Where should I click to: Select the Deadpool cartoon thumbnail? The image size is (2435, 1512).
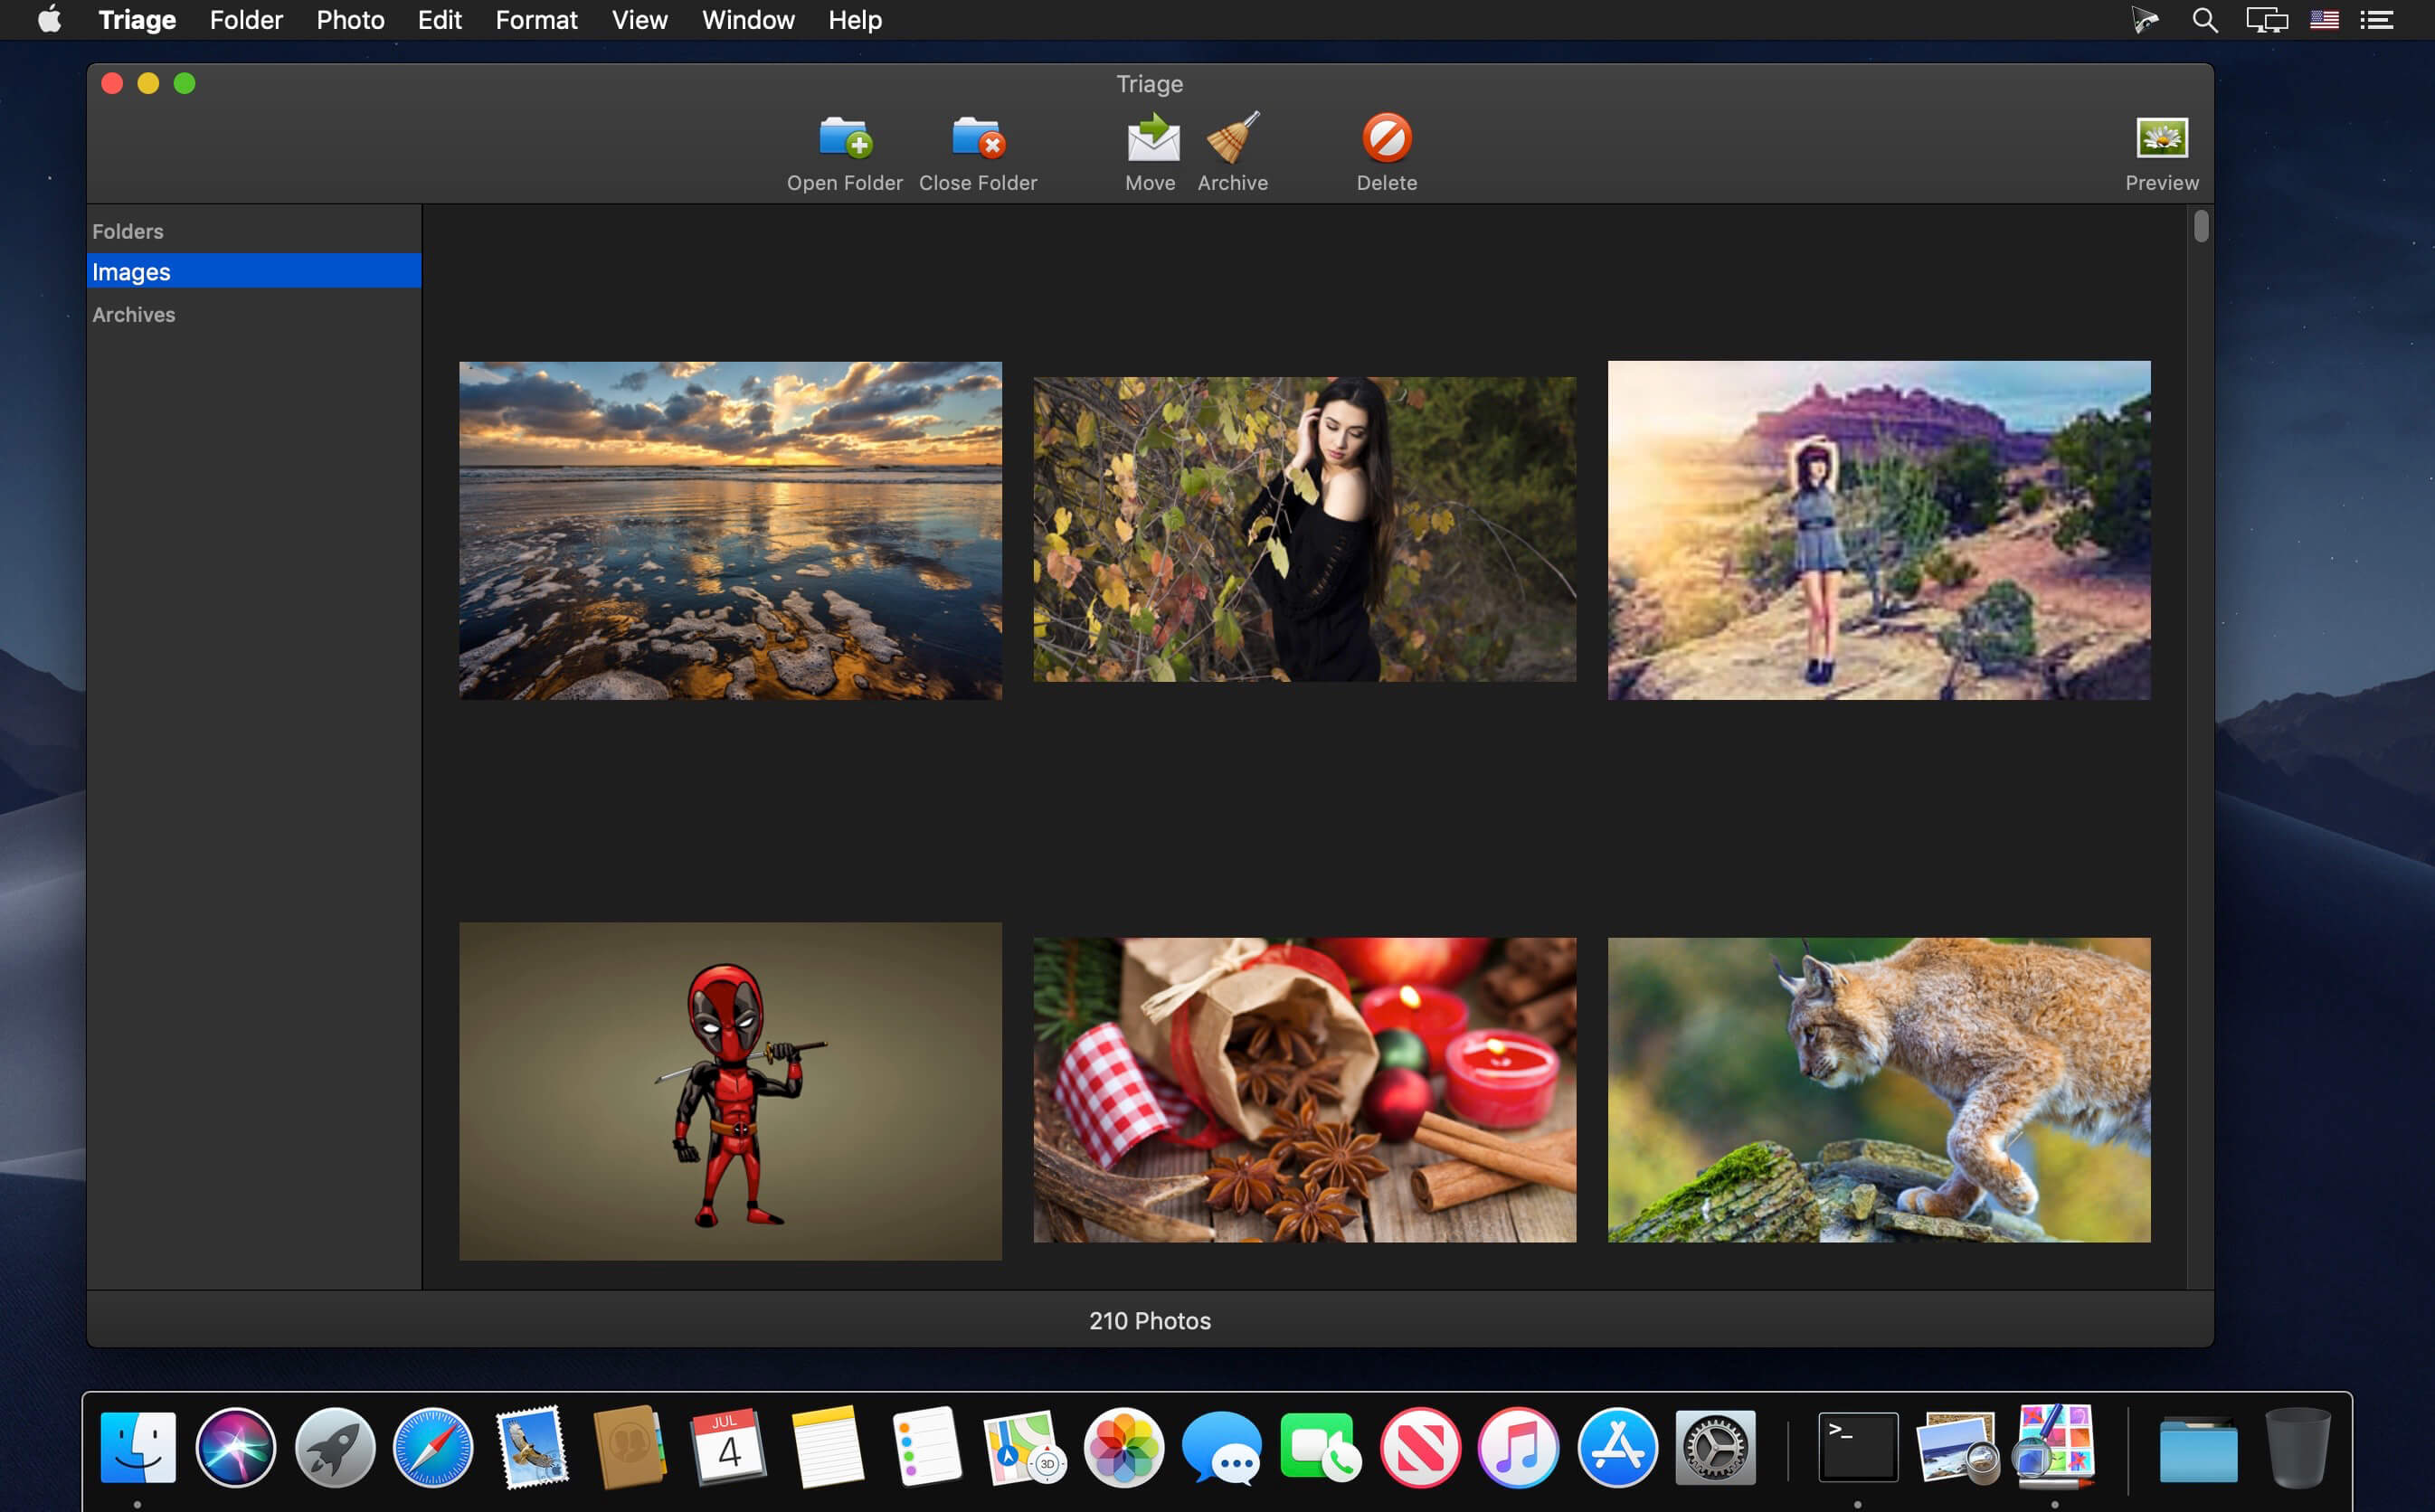[730, 1091]
